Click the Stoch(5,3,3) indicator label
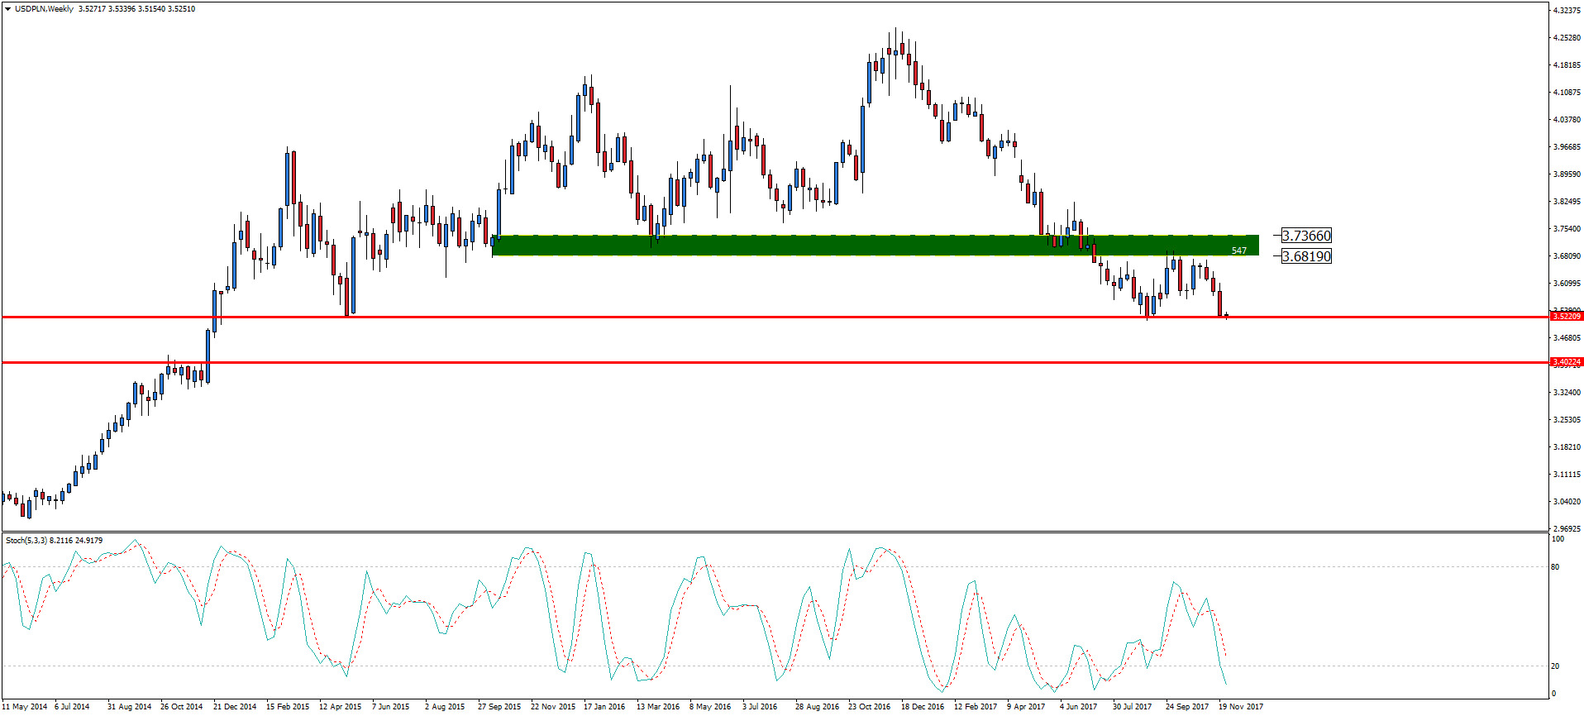 click(55, 541)
